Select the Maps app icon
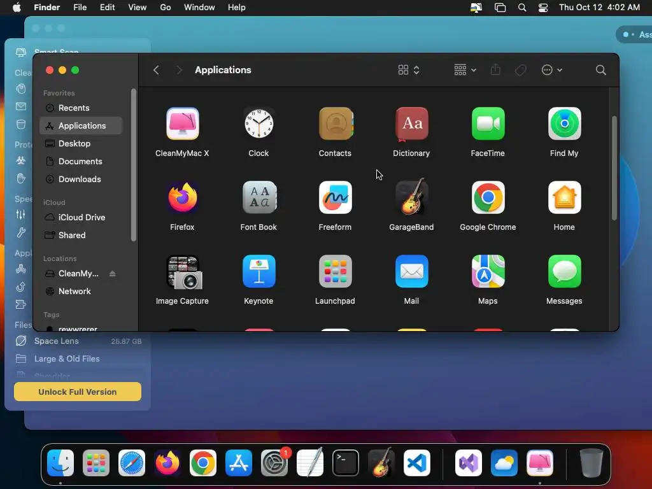This screenshot has width=652, height=489. point(488,271)
